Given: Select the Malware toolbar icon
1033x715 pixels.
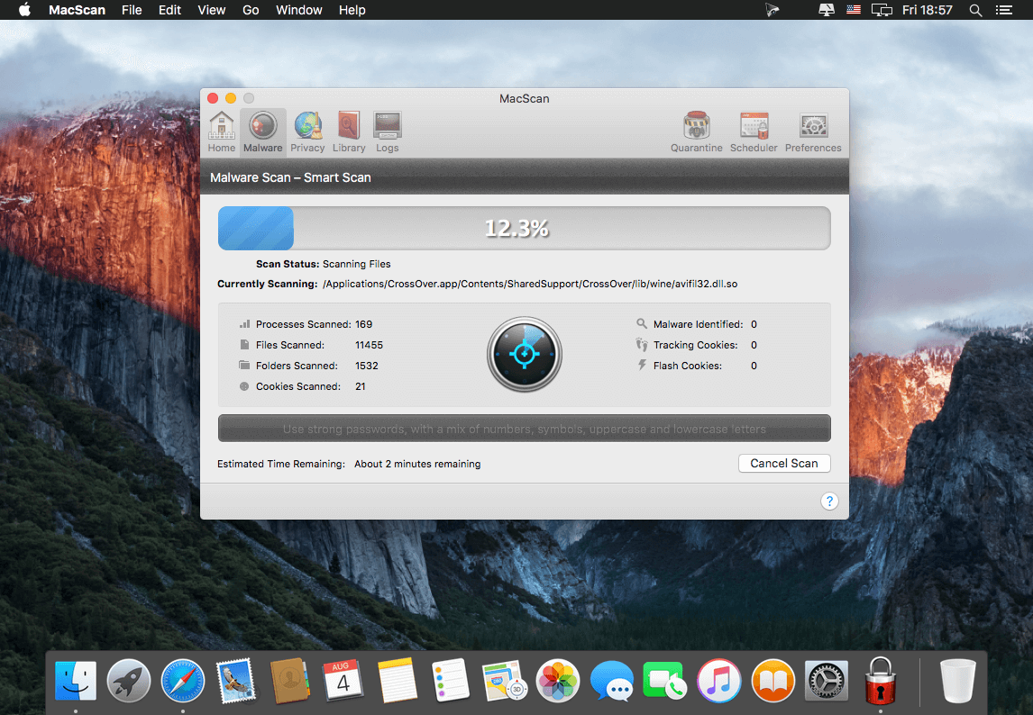Looking at the screenshot, I should pyautogui.click(x=263, y=131).
